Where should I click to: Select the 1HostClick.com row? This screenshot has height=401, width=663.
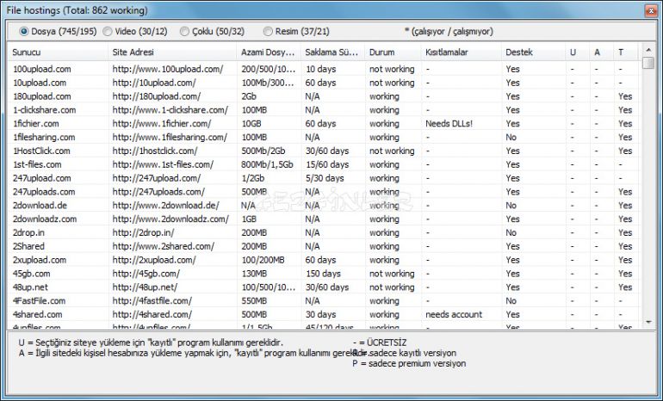pos(324,151)
